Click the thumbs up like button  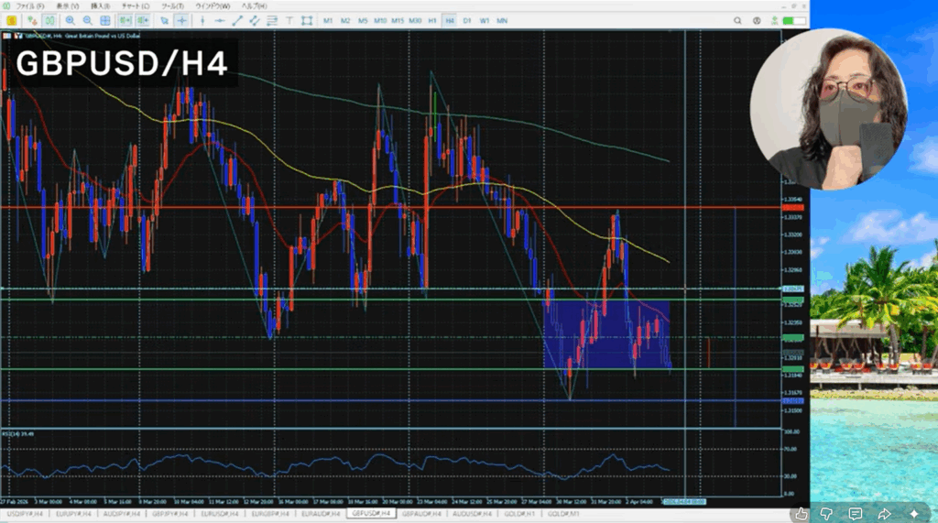(x=802, y=513)
